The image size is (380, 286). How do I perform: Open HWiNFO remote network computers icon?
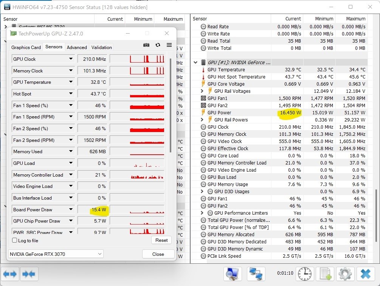pos(256,274)
